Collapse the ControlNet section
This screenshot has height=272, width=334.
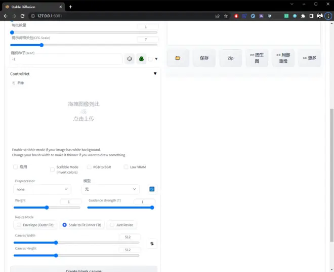(155, 74)
